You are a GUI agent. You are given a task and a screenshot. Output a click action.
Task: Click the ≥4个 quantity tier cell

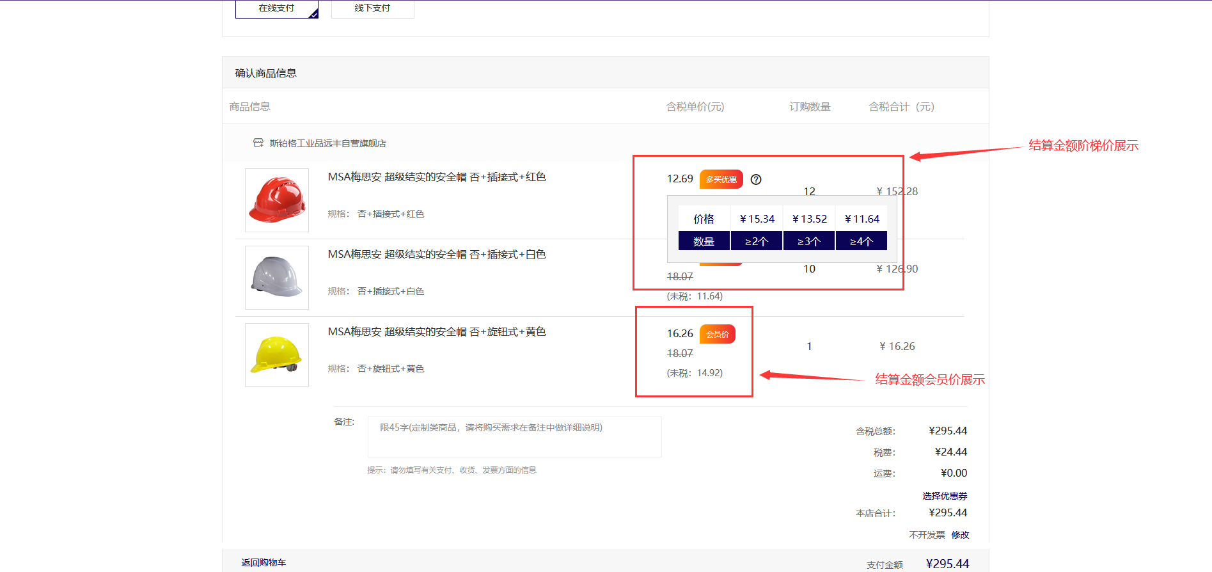pyautogui.click(x=862, y=241)
